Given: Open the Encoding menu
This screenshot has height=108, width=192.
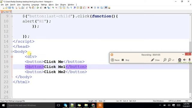Looking at the screenshot, I should point(26,5).
